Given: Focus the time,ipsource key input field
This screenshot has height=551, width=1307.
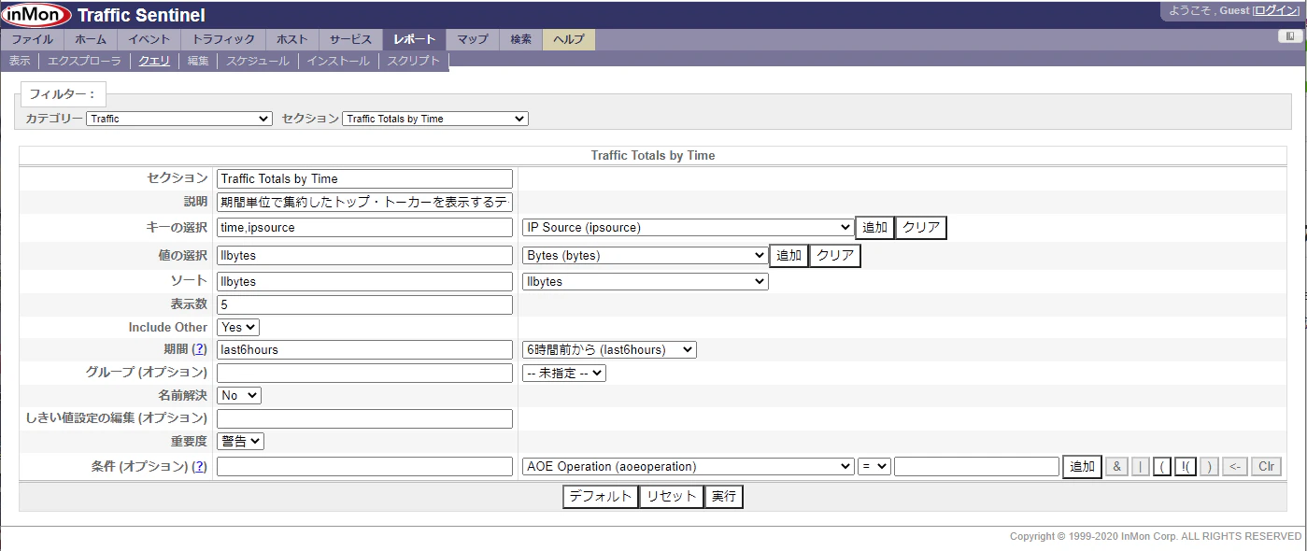Looking at the screenshot, I should tap(364, 227).
